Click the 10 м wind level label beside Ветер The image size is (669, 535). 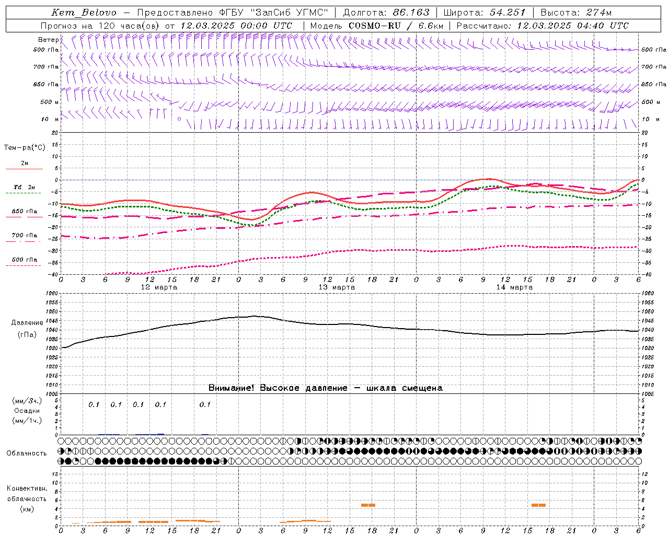coord(50,119)
